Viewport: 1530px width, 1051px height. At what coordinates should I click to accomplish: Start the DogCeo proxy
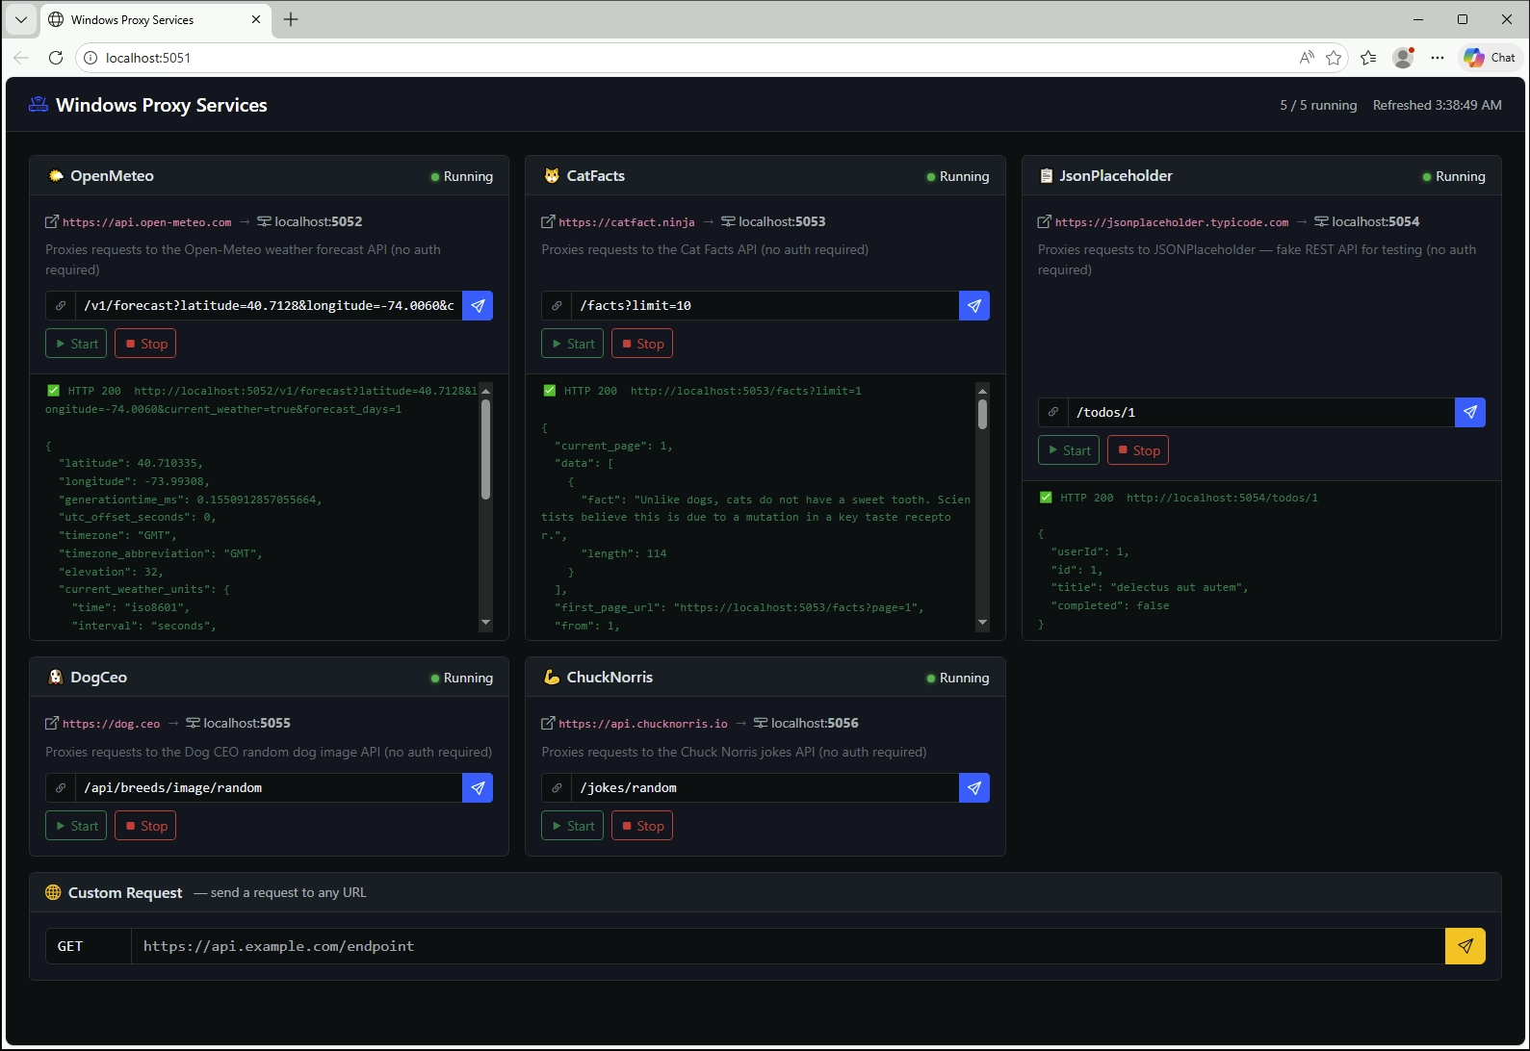click(76, 826)
